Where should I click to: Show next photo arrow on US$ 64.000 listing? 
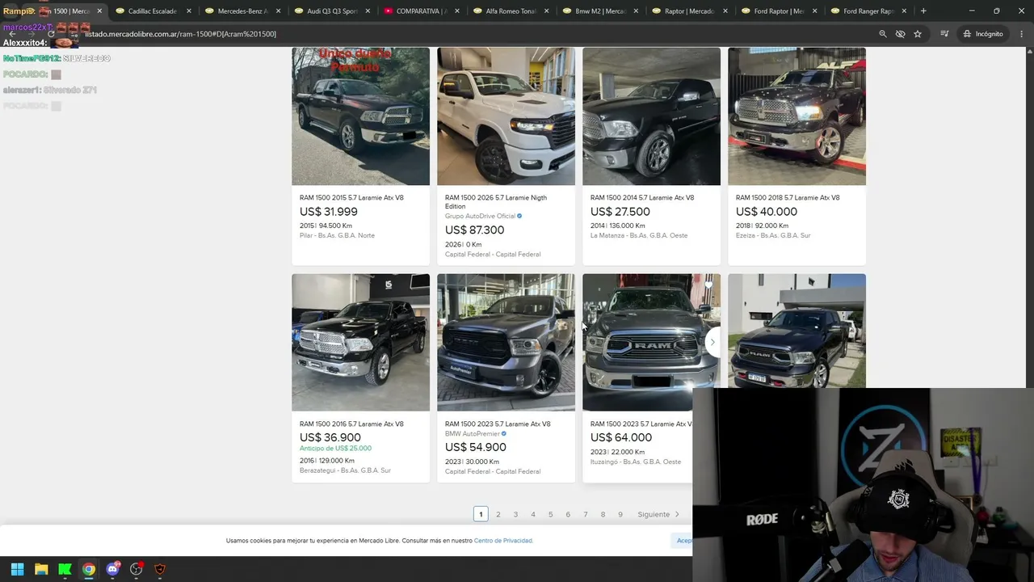712,342
